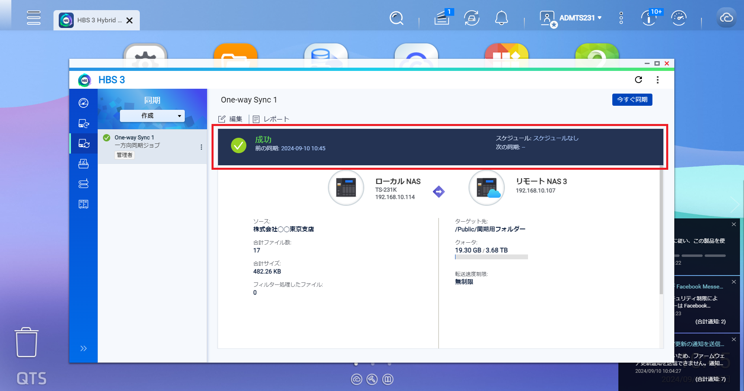Click the feedback icon in bottom dock
The height and width of the screenshot is (391, 744).
pos(388,379)
